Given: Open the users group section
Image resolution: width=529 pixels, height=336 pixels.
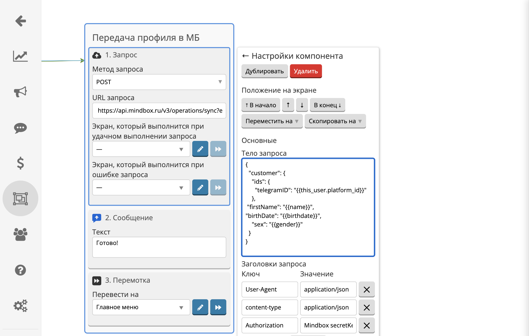Looking at the screenshot, I should (20, 234).
